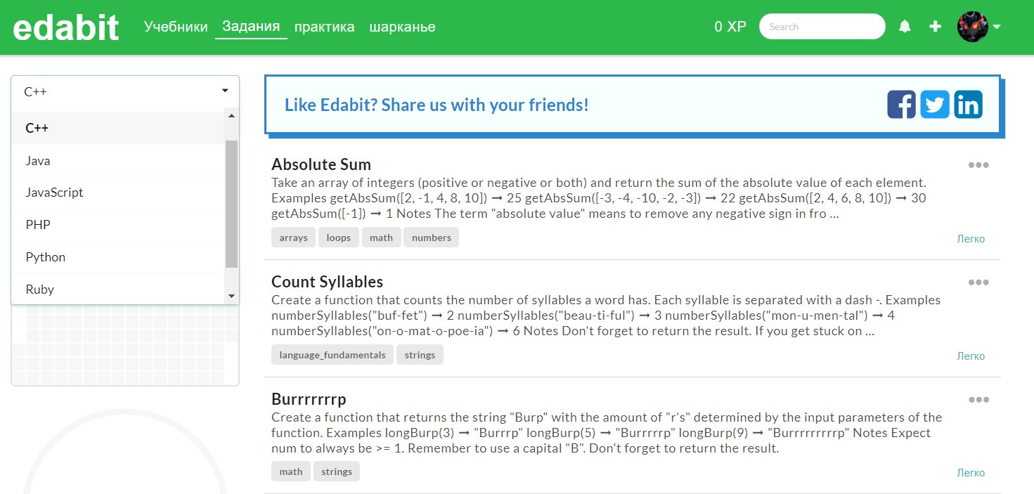Go to the практика nav item
Screen dimensions: 1034x494
pyautogui.click(x=324, y=27)
